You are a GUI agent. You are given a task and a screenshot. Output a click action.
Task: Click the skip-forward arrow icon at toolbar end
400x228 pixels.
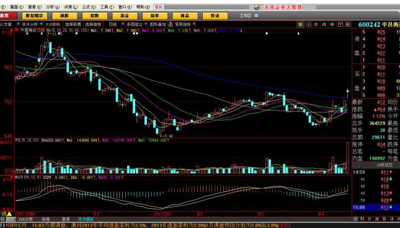[x=348, y=24]
